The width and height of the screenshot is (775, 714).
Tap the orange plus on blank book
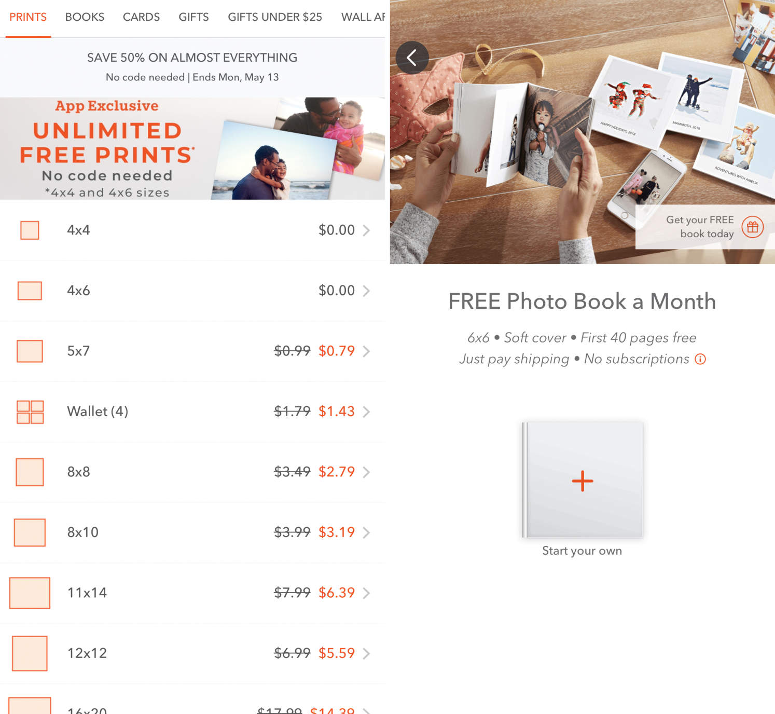pos(583,481)
